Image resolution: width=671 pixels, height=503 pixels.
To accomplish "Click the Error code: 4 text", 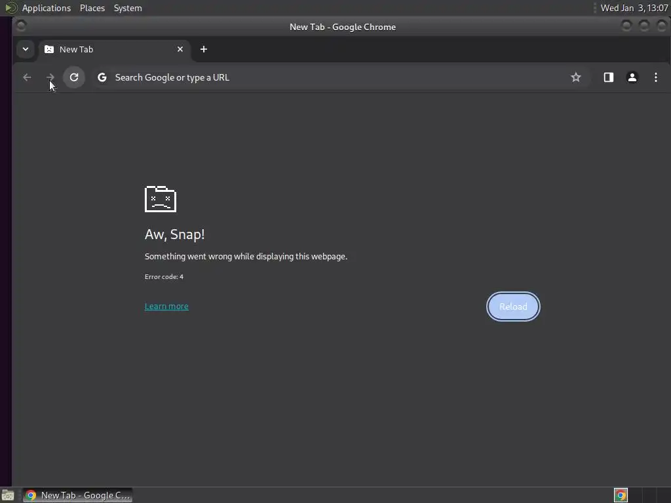I will [164, 277].
